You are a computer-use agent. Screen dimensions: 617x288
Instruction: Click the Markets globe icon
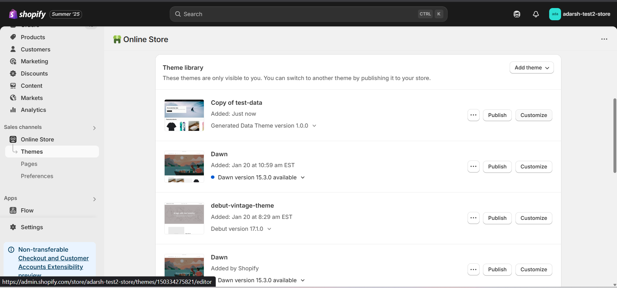(x=13, y=98)
